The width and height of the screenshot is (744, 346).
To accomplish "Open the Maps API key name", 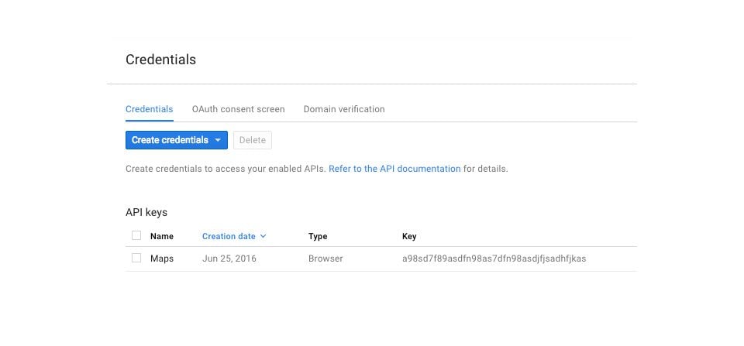I will click(161, 259).
